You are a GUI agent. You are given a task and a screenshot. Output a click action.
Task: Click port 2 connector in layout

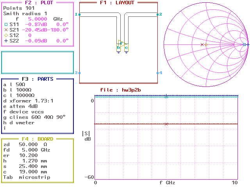point(157,14)
